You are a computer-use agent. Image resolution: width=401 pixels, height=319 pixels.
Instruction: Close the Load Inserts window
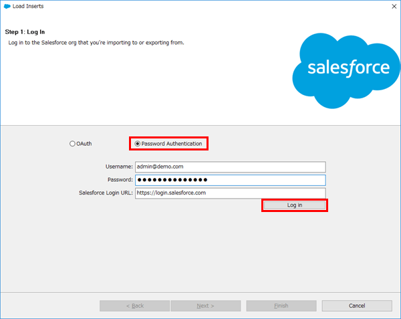point(394,7)
